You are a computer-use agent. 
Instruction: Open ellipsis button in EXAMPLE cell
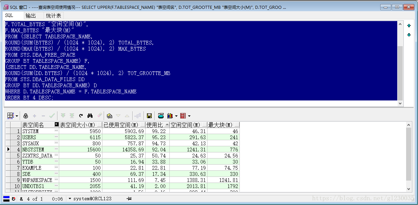56,168
